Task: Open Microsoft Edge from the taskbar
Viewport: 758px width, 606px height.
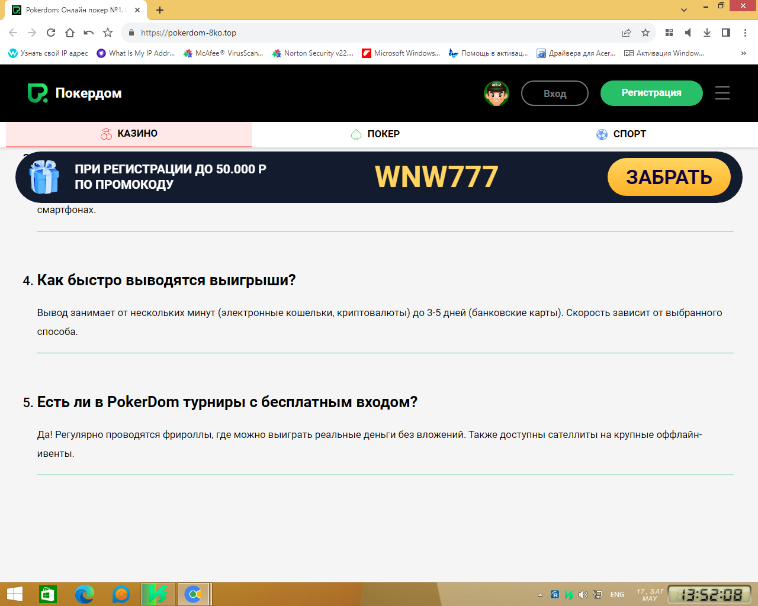Action: click(x=85, y=594)
